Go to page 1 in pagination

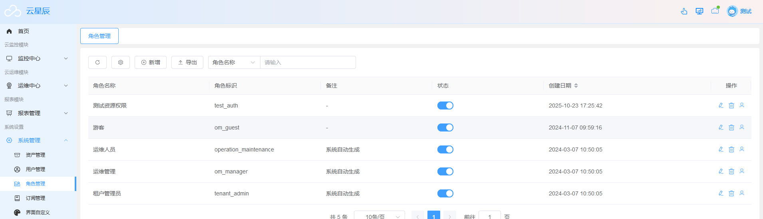pos(434,215)
